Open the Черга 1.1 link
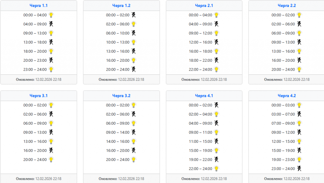The height and width of the screenshot is (183, 324). tap(39, 6)
